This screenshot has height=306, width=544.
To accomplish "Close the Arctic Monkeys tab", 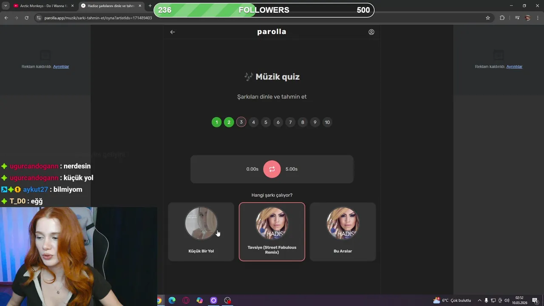I will point(72,6).
